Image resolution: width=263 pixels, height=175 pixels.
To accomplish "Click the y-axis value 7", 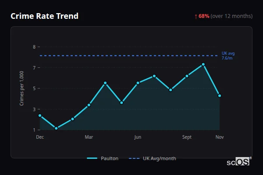I will coord(34,68).
